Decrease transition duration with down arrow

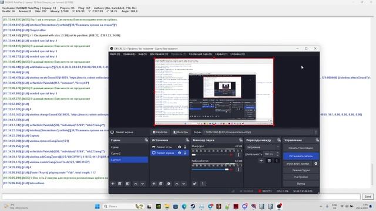[x=278, y=155]
